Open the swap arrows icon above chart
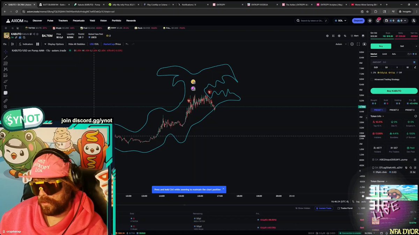The image size is (419, 235). click(345, 36)
